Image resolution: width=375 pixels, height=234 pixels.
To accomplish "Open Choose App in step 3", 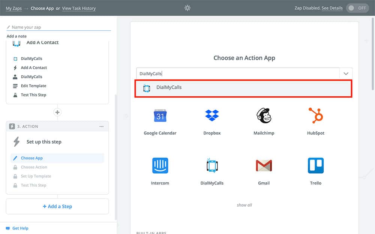I will [32, 158].
